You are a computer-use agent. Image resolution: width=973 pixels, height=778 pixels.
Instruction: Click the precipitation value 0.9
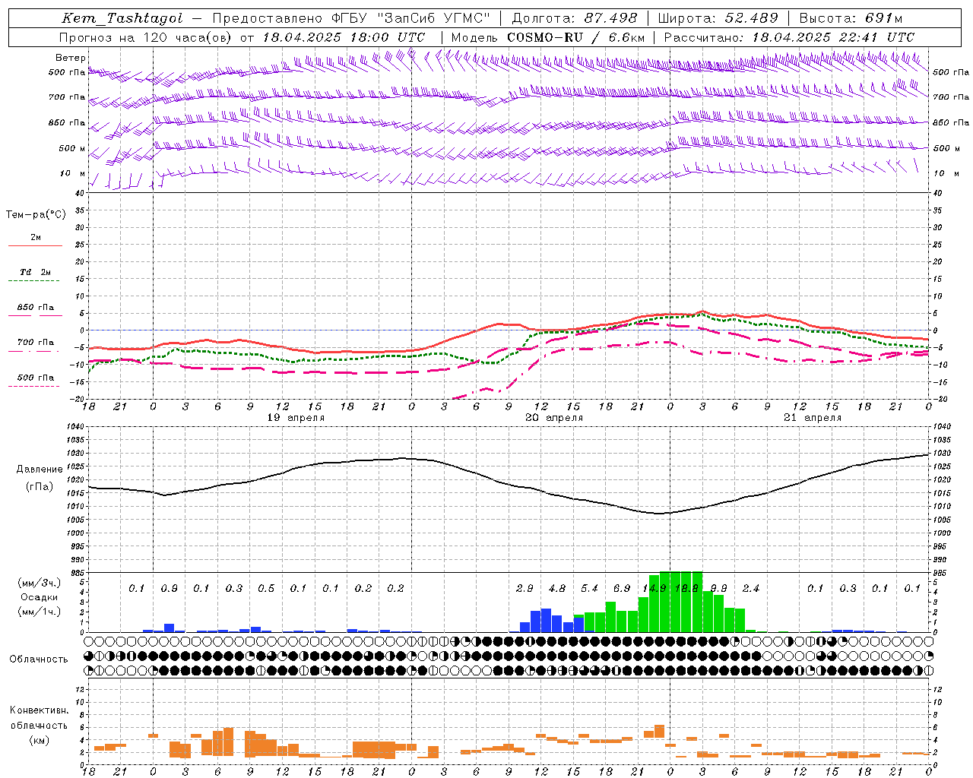click(x=169, y=589)
